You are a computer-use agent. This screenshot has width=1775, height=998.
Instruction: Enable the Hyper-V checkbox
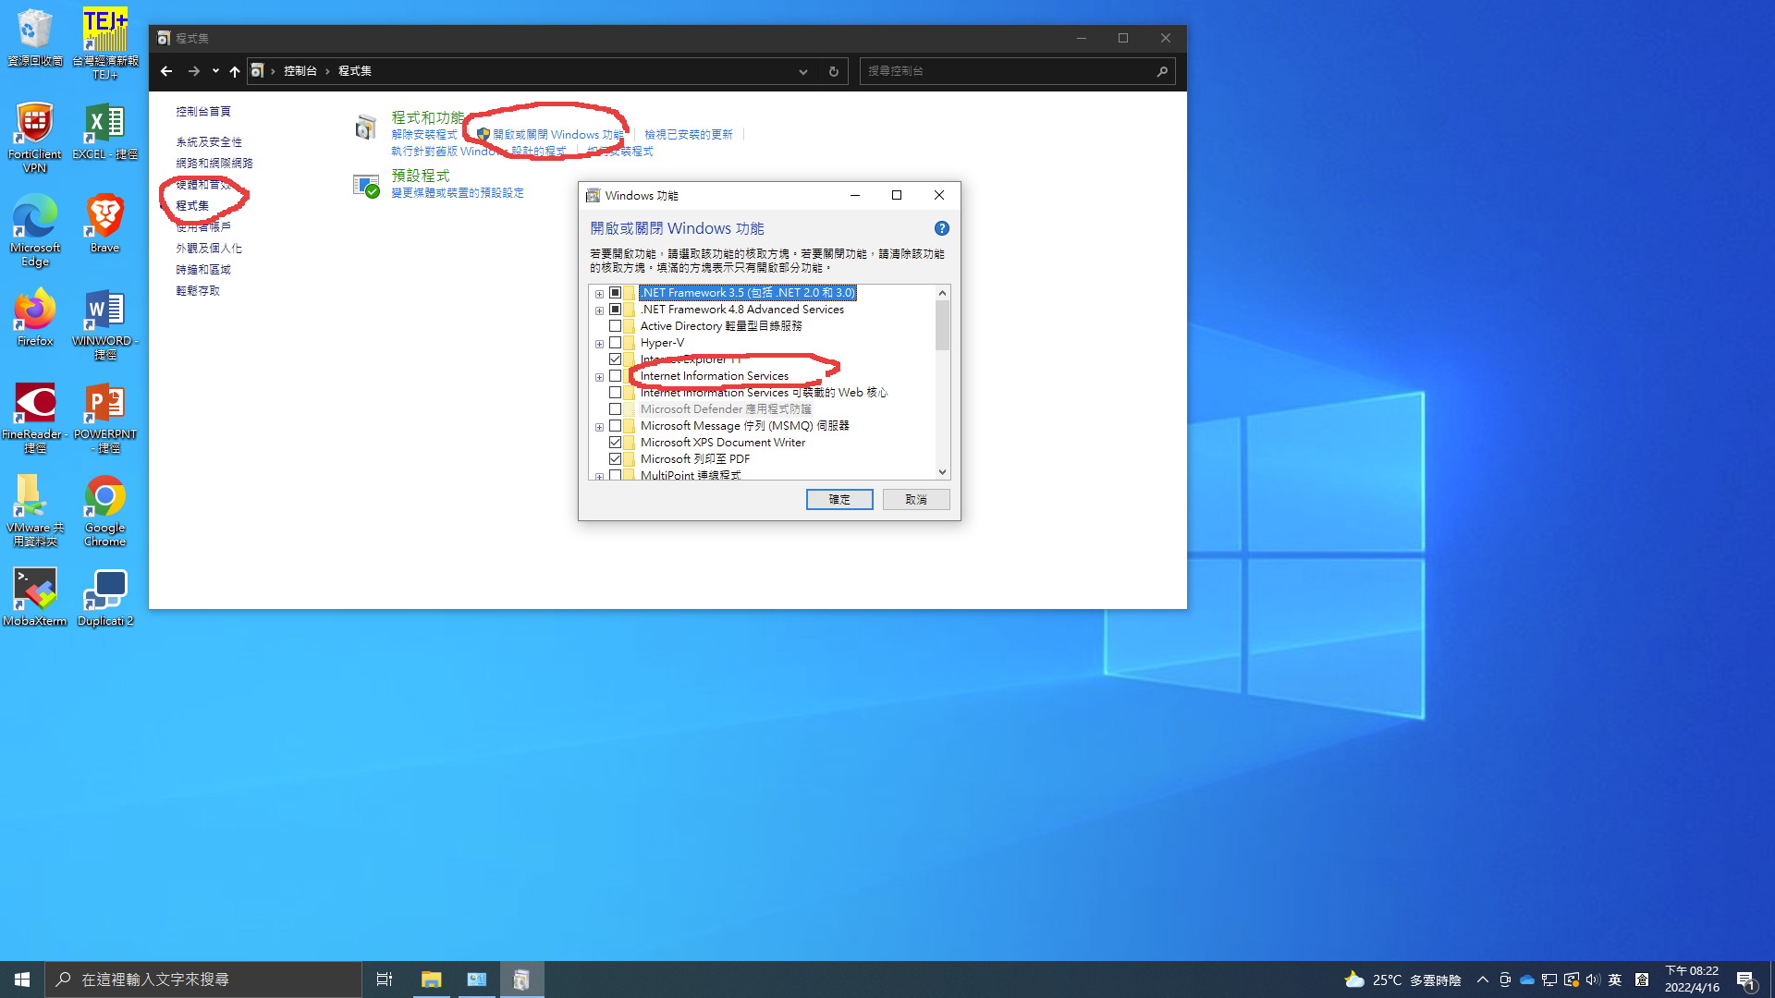coord(615,343)
